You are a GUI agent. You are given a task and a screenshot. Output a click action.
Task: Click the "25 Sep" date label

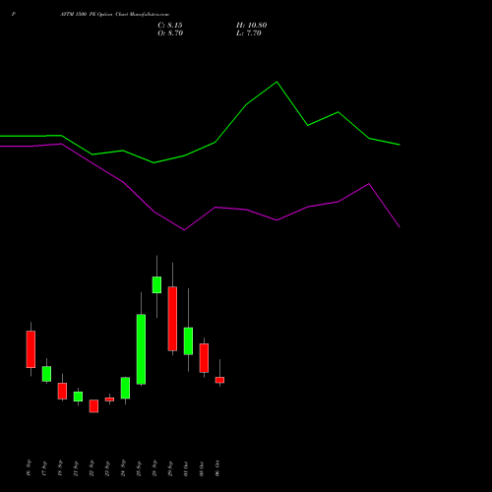tap(139, 467)
